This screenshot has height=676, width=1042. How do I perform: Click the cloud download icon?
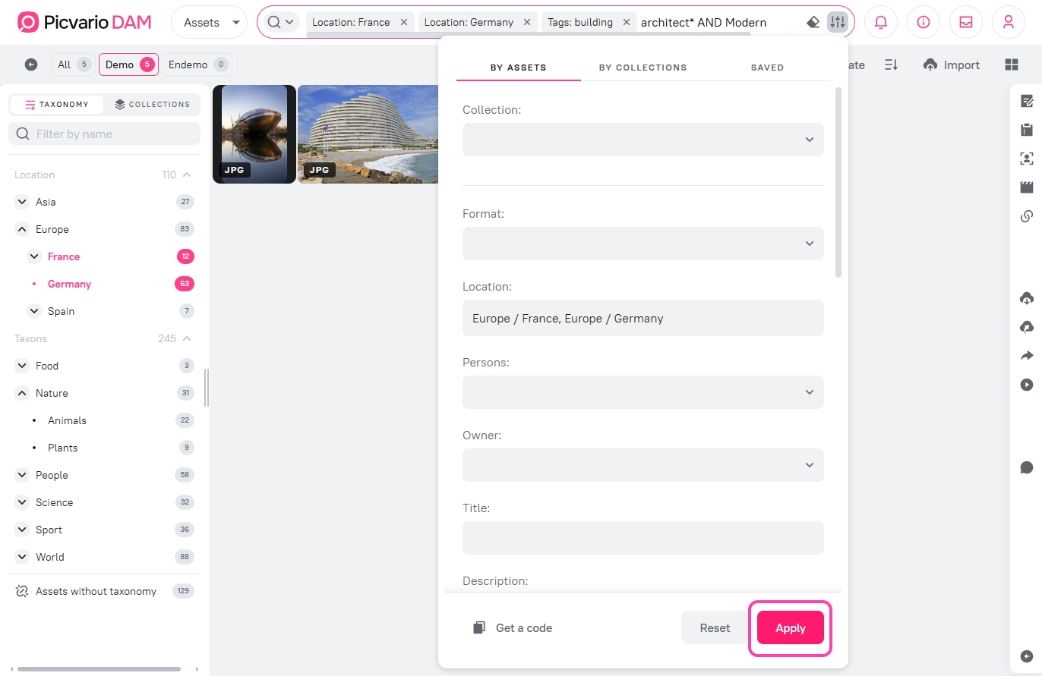click(1027, 298)
